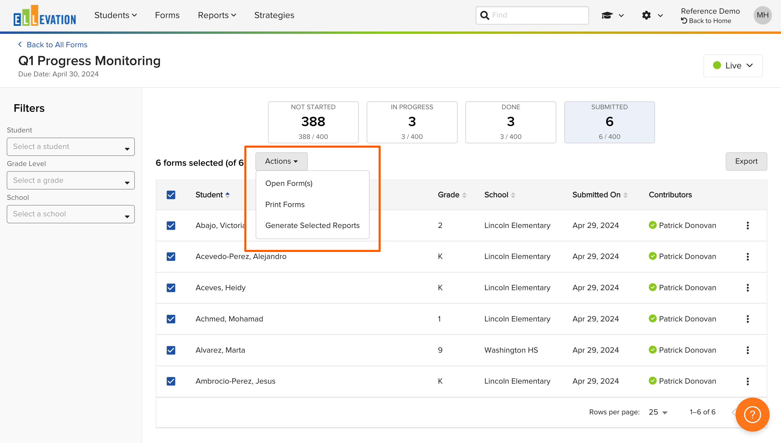Sort by Grade column arrow
Image resolution: width=781 pixels, height=443 pixels.
tap(464, 195)
